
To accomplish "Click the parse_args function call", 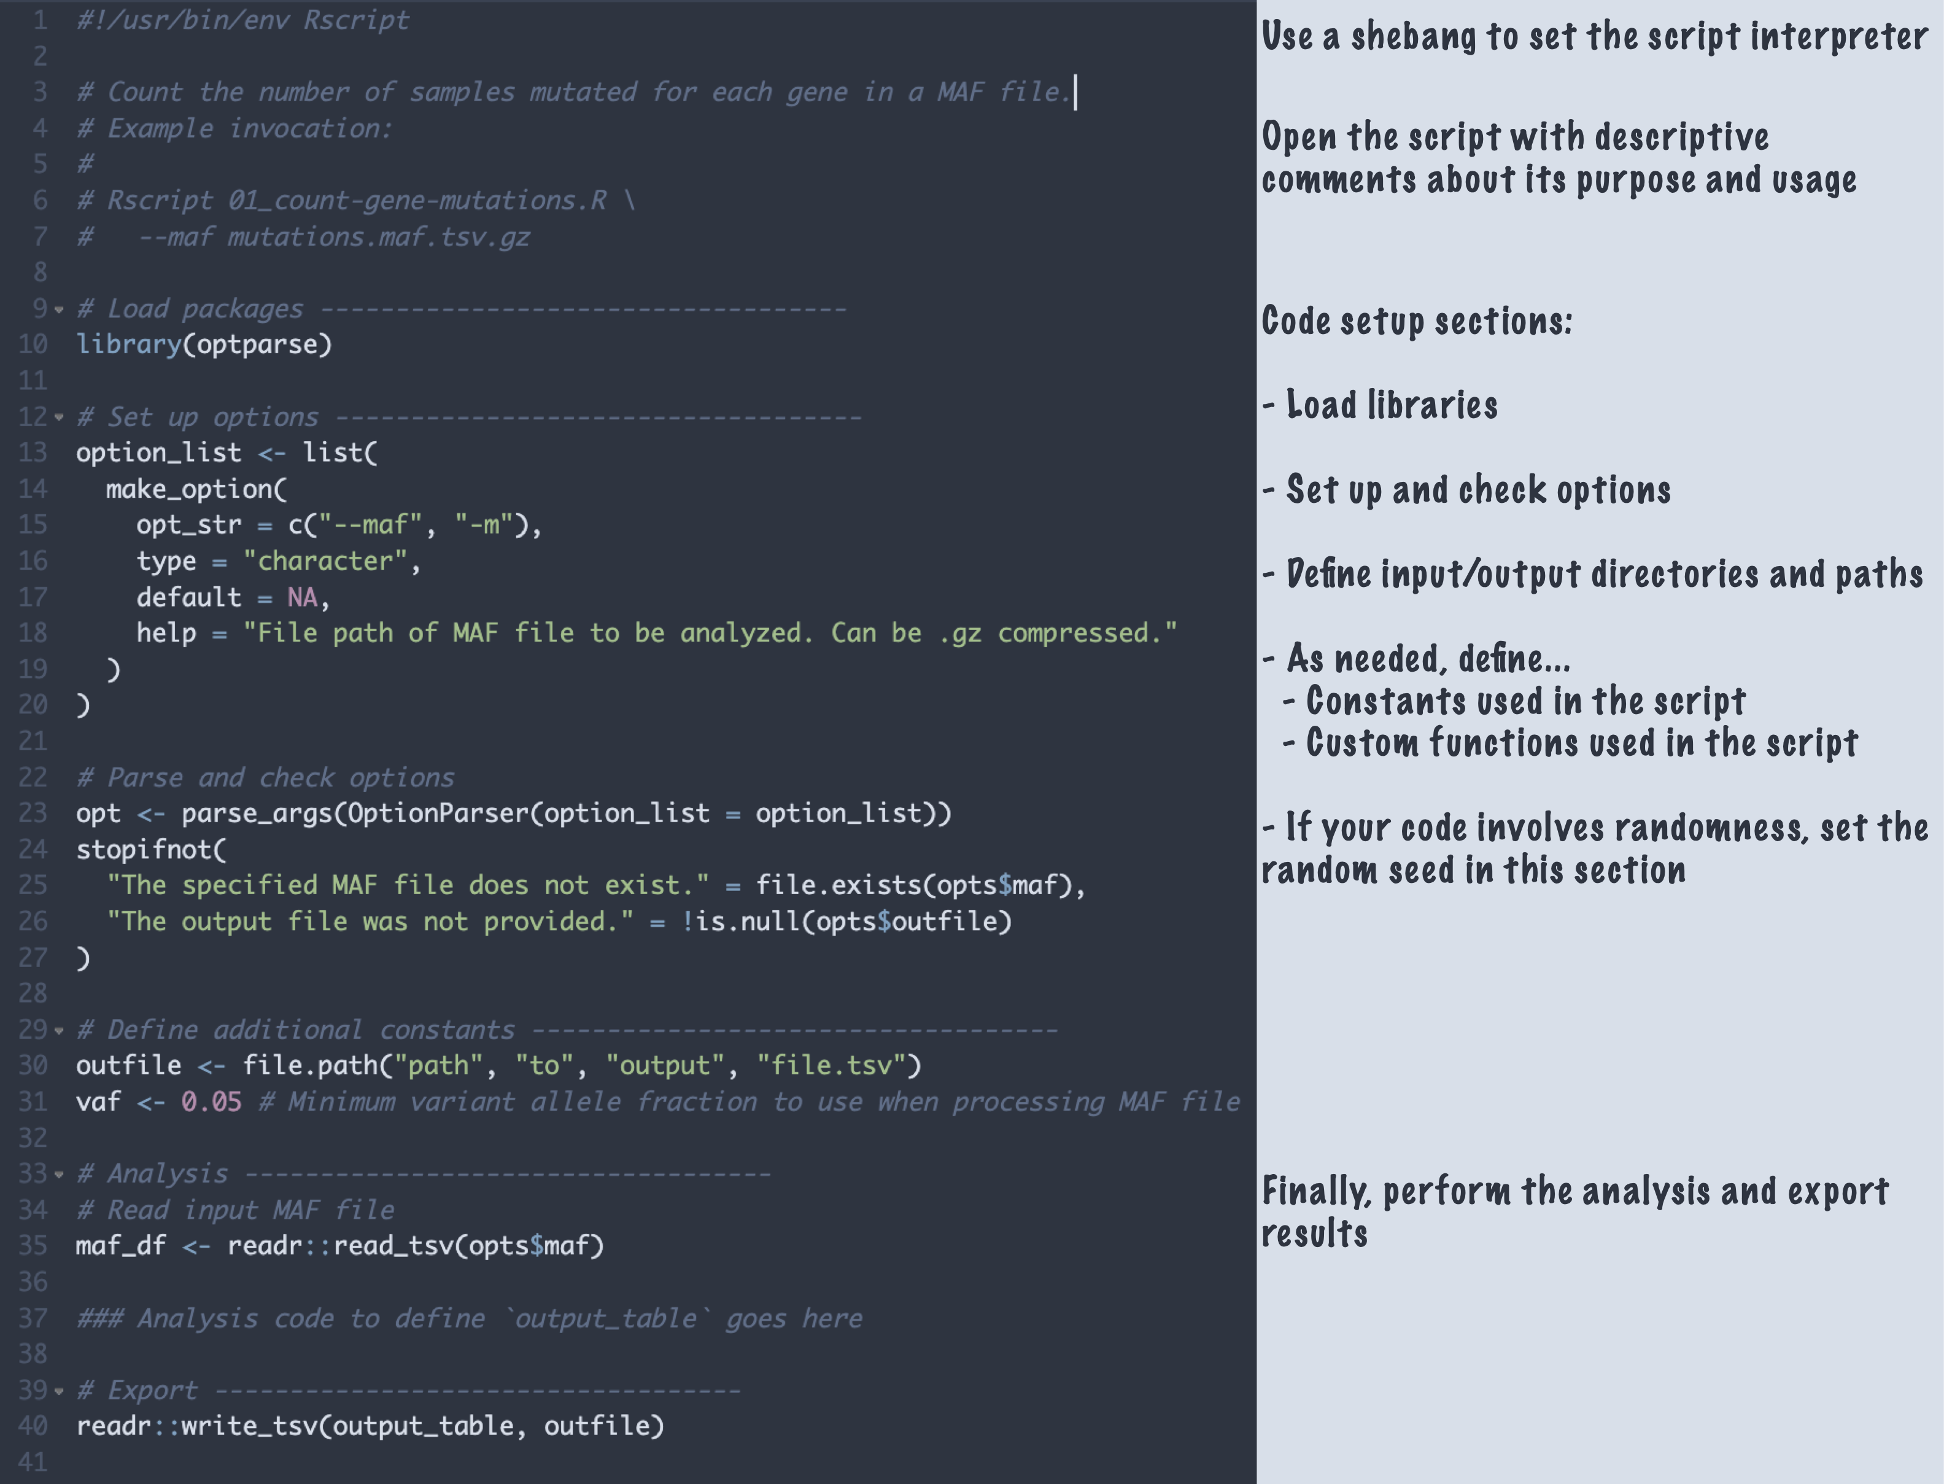I will [256, 814].
